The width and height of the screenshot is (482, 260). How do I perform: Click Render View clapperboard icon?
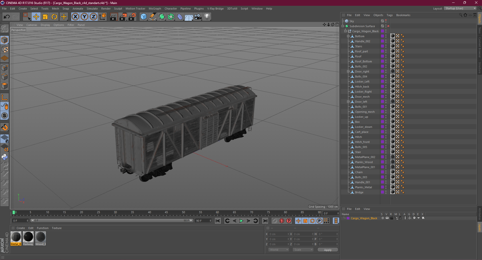click(114, 17)
